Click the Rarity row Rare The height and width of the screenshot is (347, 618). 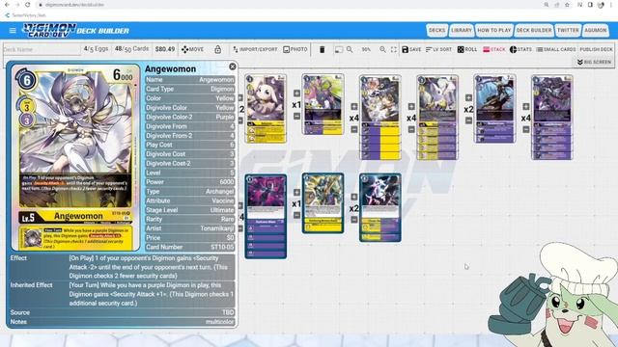point(189,219)
